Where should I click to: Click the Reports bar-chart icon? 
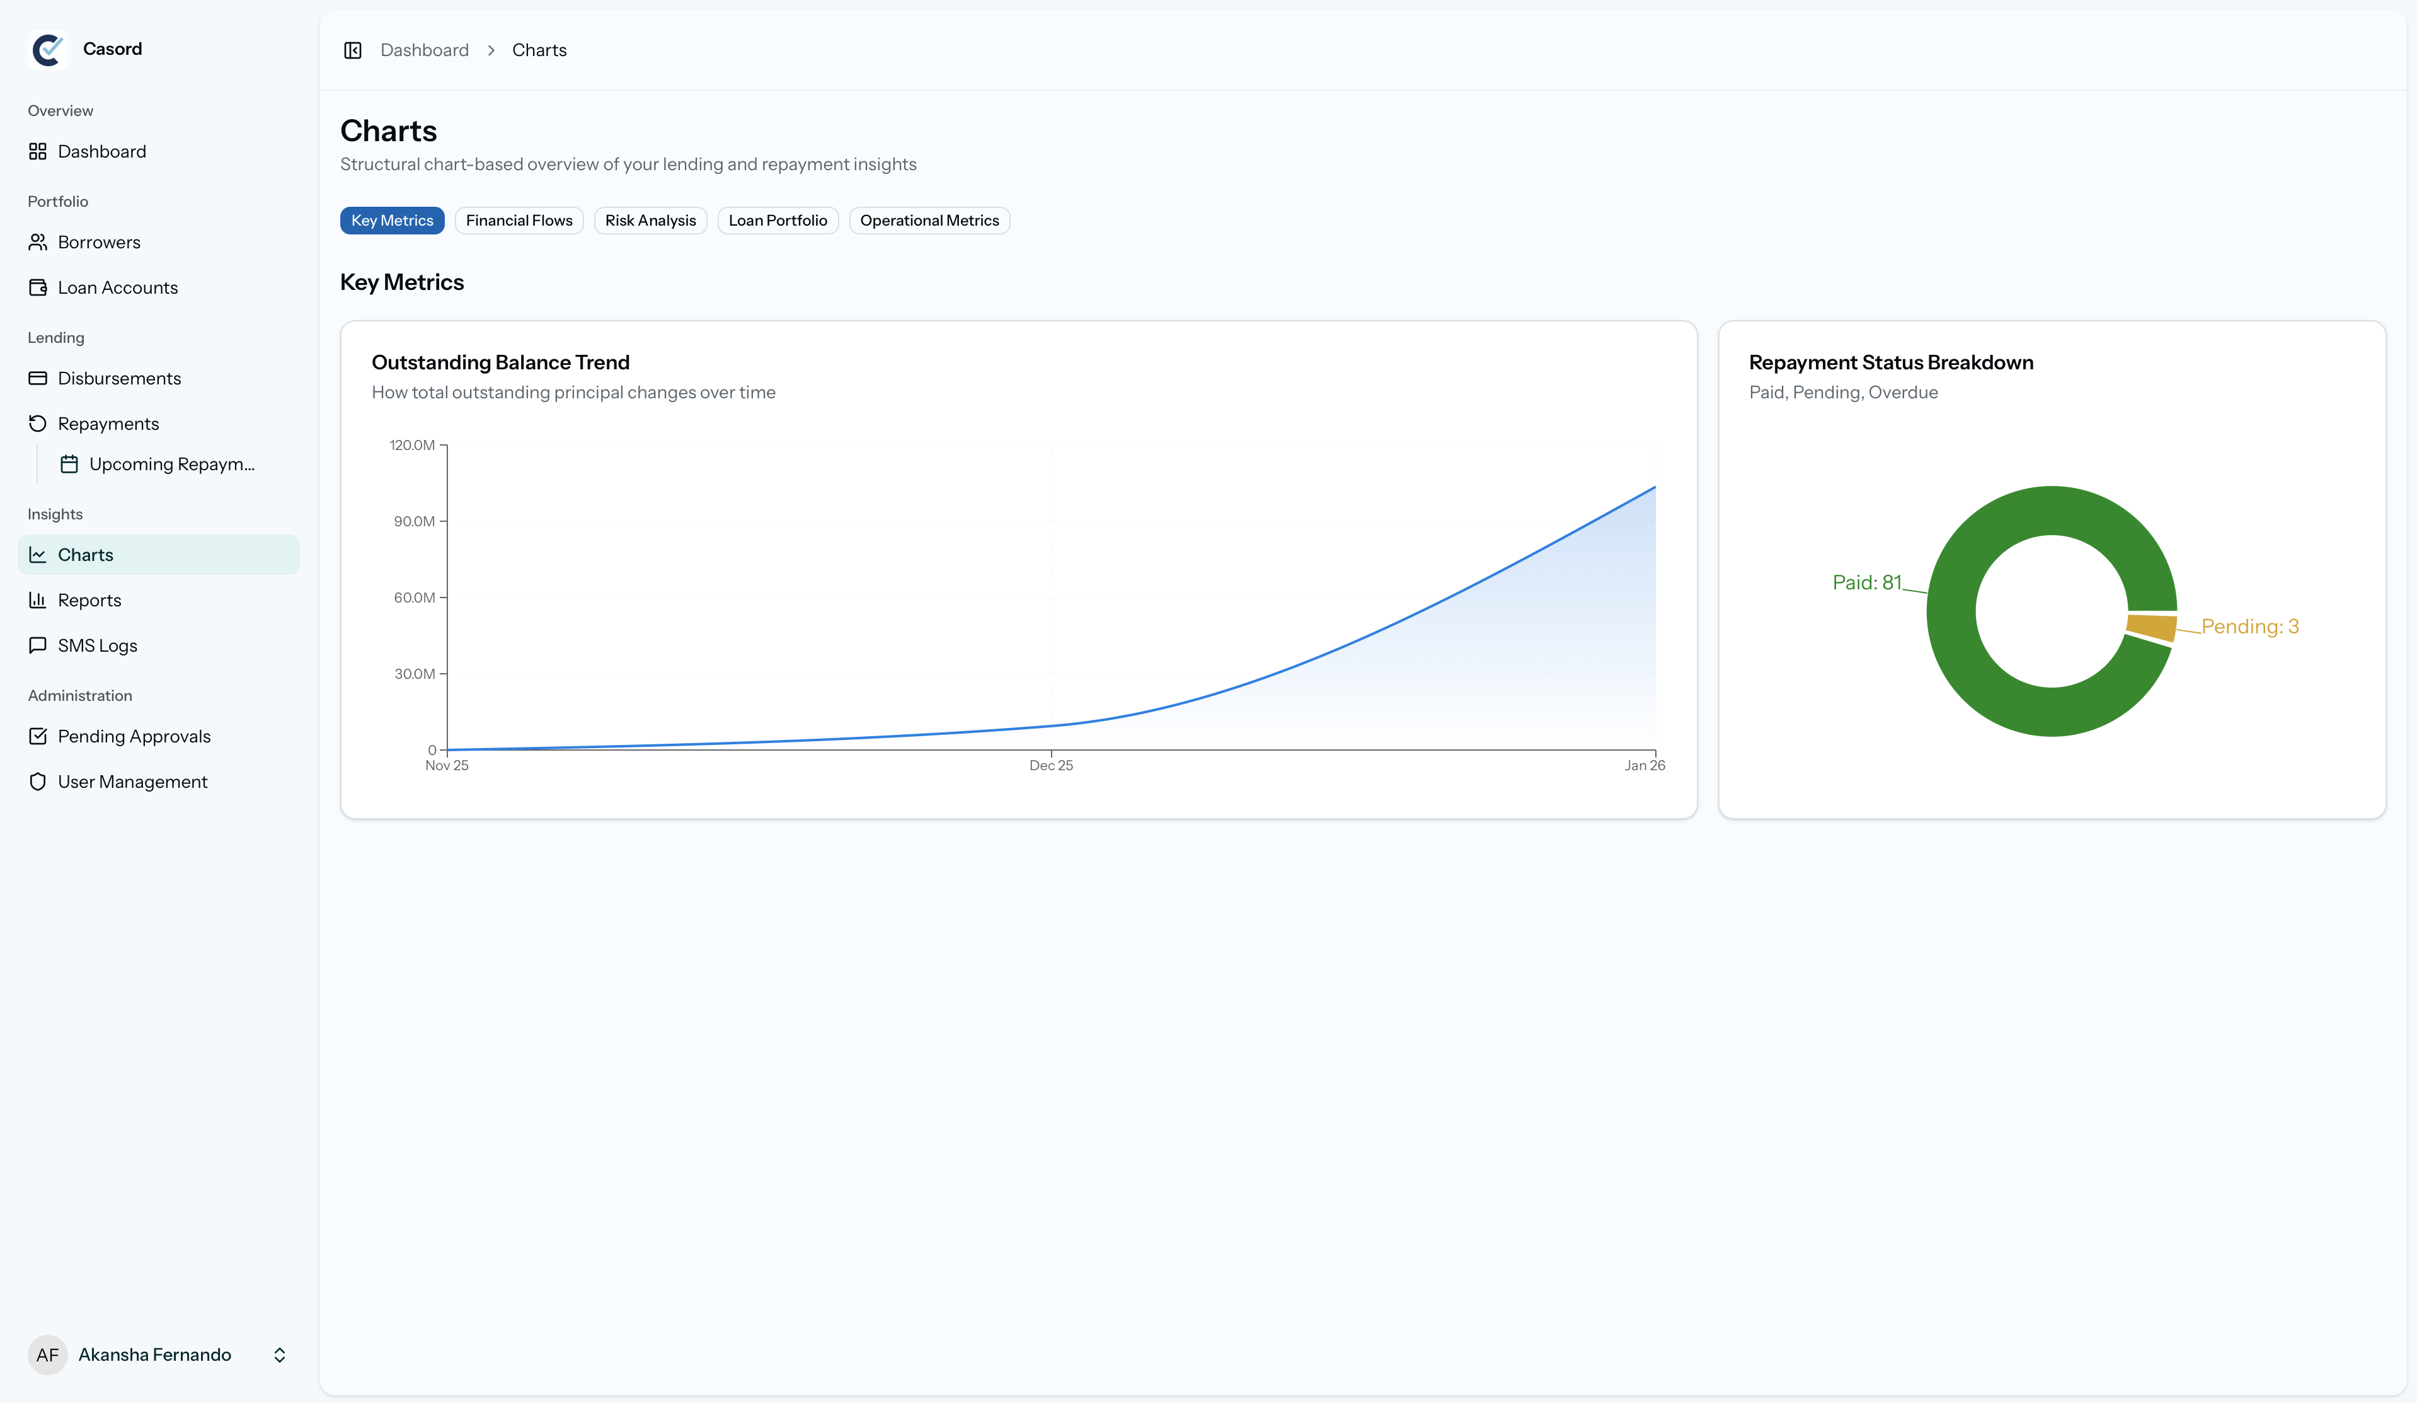point(37,600)
